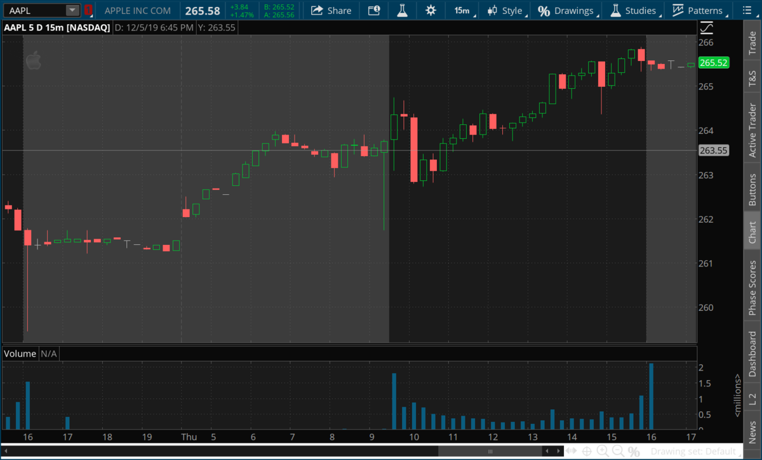Click the APPLE INC COM company name
The height and width of the screenshot is (460, 762).
pos(139,11)
